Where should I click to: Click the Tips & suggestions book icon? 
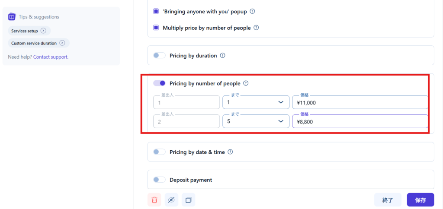pos(12,17)
